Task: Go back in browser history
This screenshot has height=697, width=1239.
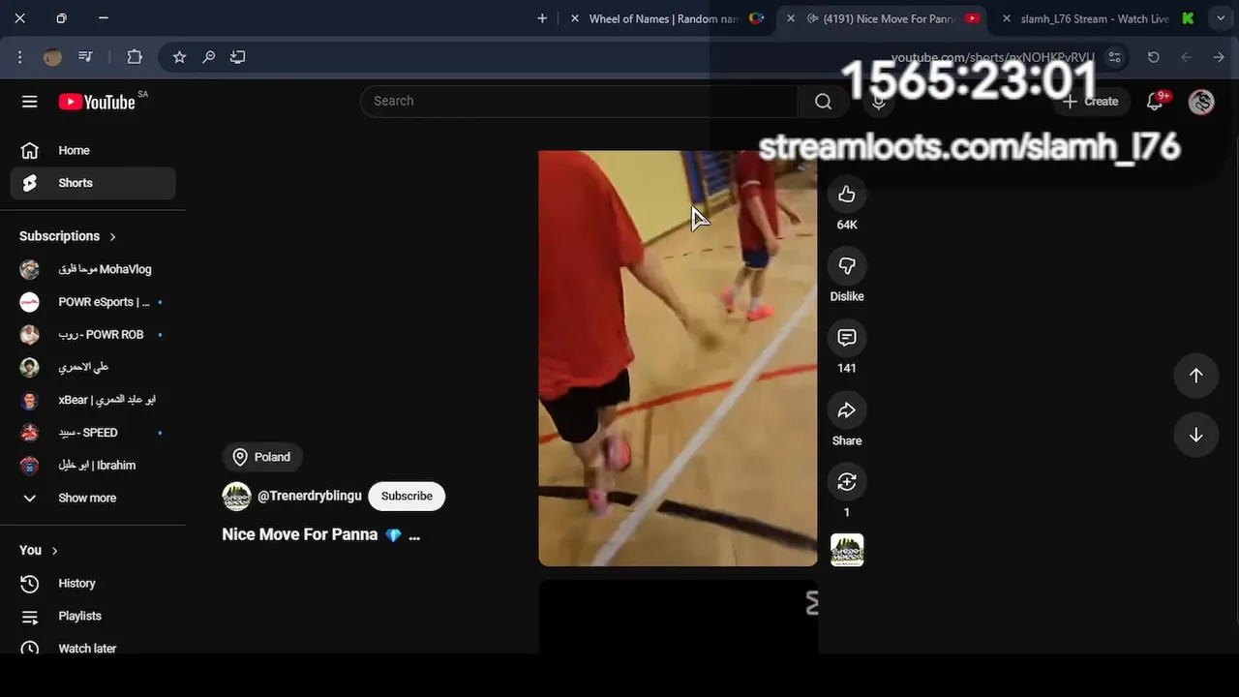Action: pyautogui.click(x=1186, y=57)
